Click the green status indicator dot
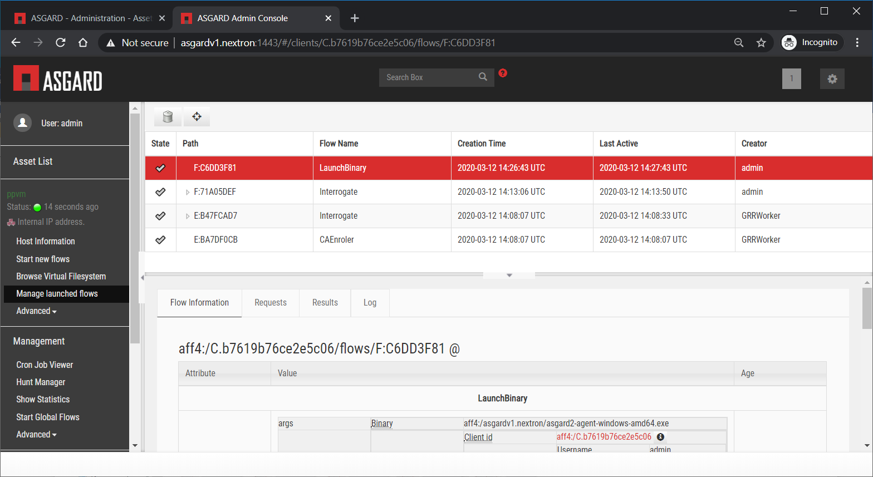Viewport: 873px width, 477px height. [x=37, y=207]
